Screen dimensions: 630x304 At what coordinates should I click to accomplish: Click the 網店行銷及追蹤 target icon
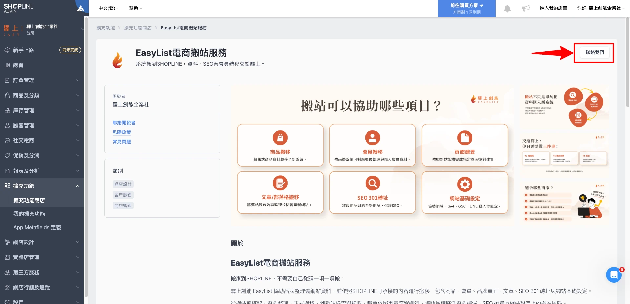click(7, 287)
